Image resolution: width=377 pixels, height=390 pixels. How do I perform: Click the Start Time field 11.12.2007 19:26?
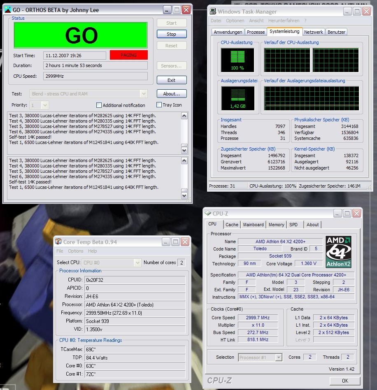[74, 56]
